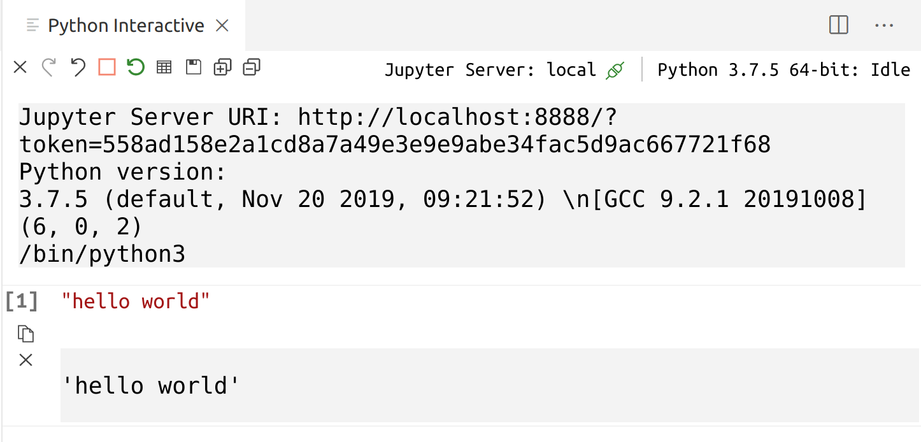Click the "hello world" code in cell 1
Screen dimensions: 921x442
136,301
